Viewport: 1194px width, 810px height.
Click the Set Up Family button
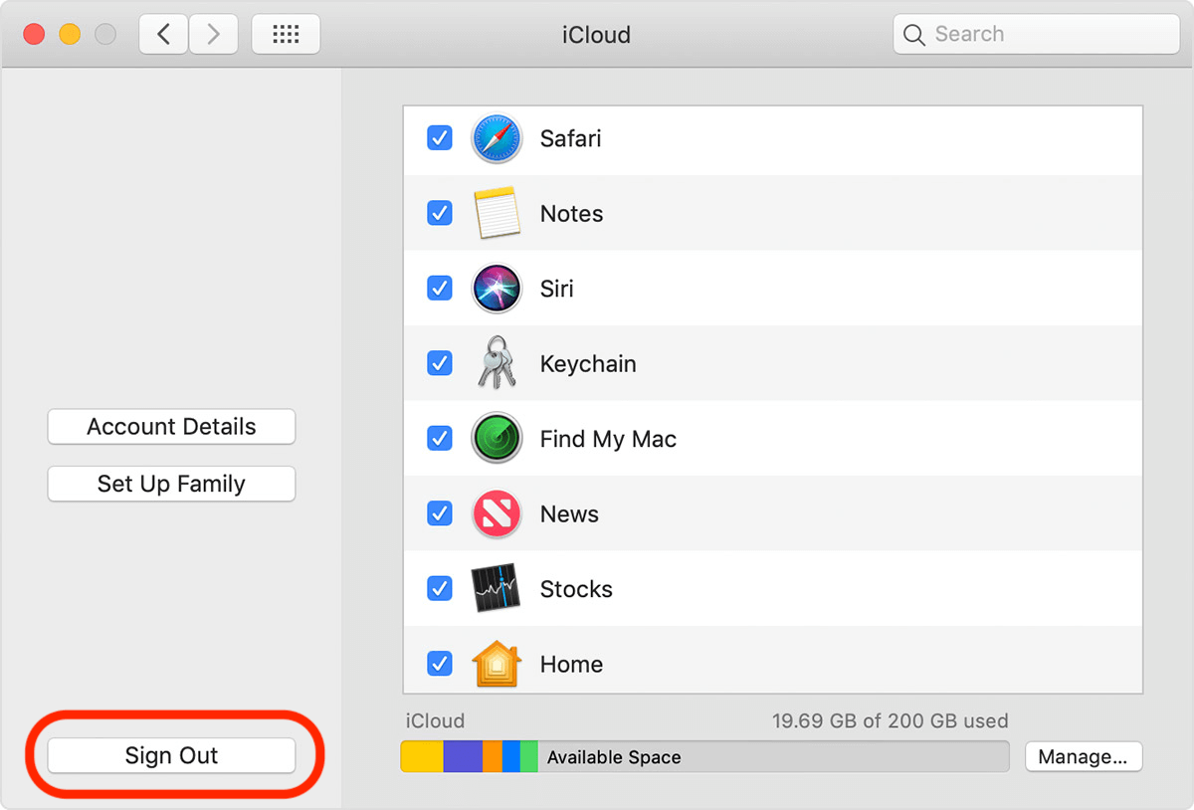171,484
